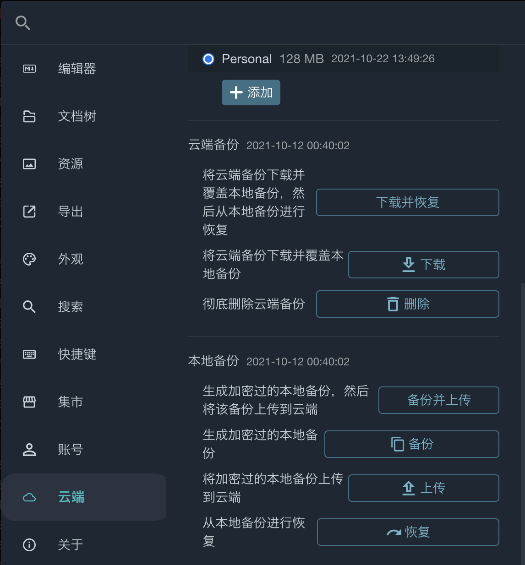This screenshot has height=565, width=525.
Task: Open the 账号 (Account) tab
Action: tap(70, 450)
